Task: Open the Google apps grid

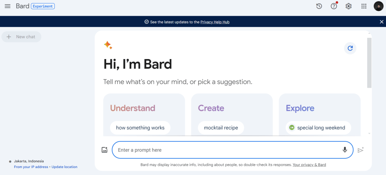Action: coord(364,6)
